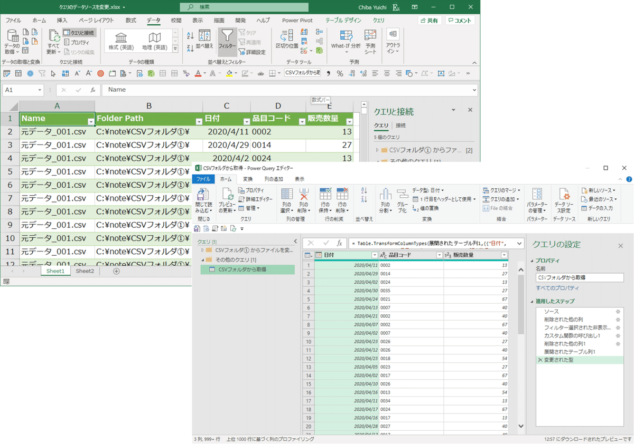Click パラメーターの管理 icon
This screenshot has width=634, height=444.
[537, 200]
